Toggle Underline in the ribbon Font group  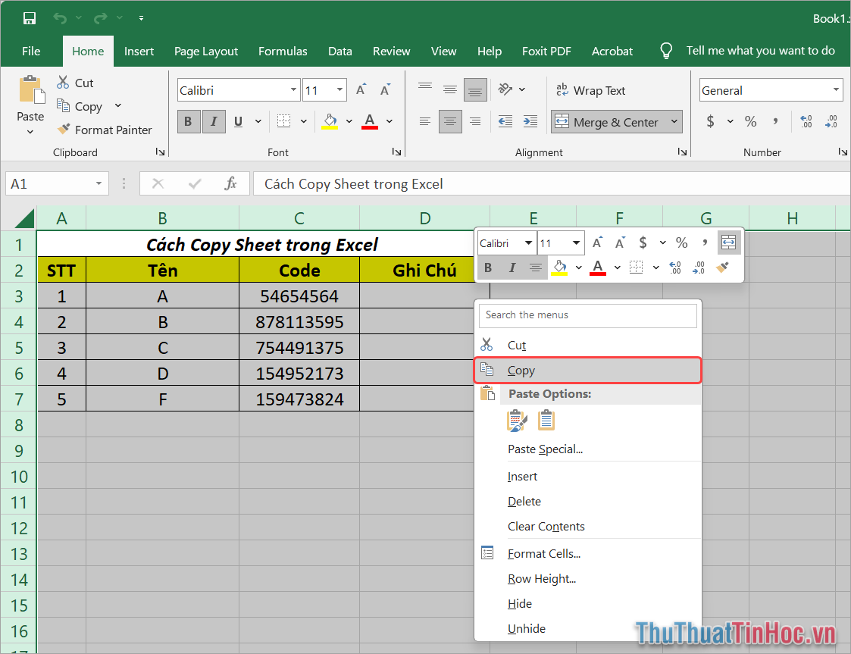coord(238,121)
